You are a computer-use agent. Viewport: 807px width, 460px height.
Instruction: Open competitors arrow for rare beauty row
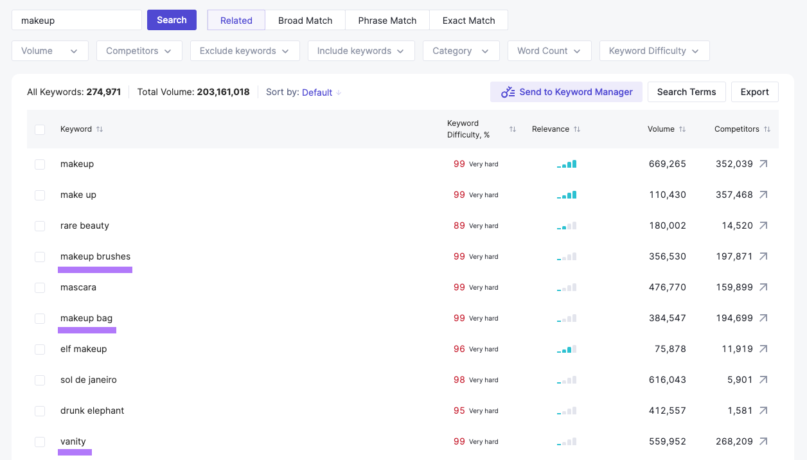pyautogui.click(x=763, y=226)
